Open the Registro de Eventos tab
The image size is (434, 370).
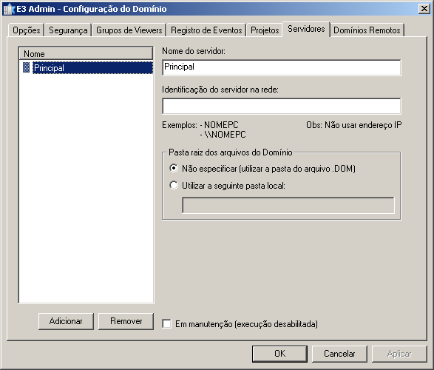[x=206, y=30]
